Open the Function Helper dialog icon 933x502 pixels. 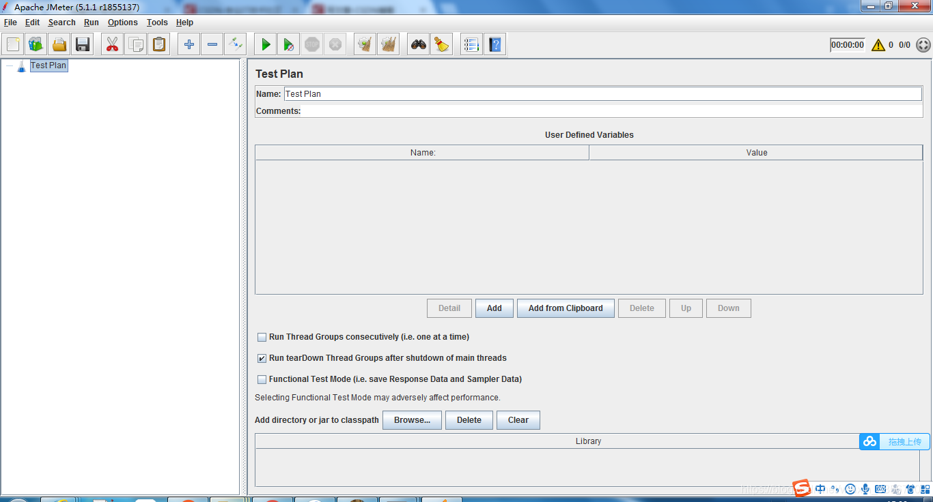tap(471, 45)
